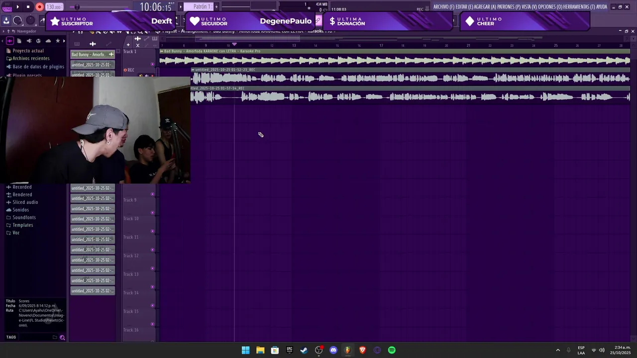This screenshot has height=358, width=637.
Task: Open the Navegador header options arrow
Action: (3, 31)
